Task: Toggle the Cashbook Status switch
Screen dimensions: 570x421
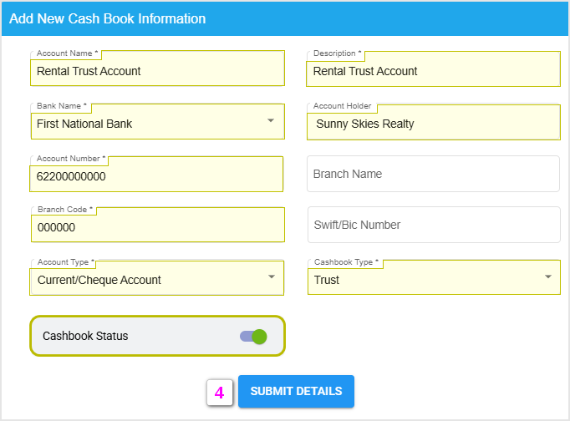Action: (253, 336)
